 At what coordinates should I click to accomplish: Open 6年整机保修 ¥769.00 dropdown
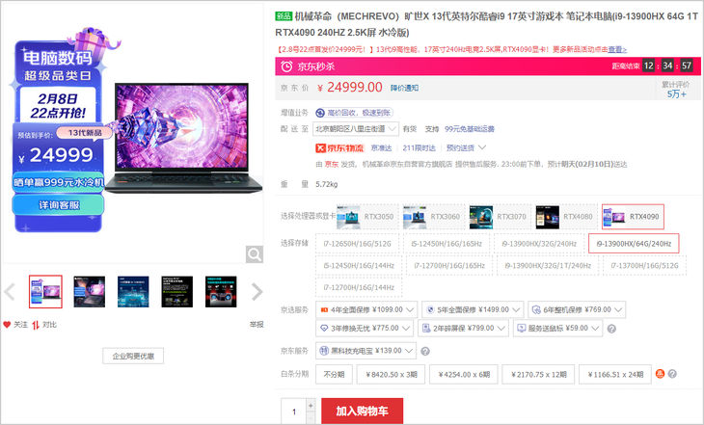coord(577,309)
